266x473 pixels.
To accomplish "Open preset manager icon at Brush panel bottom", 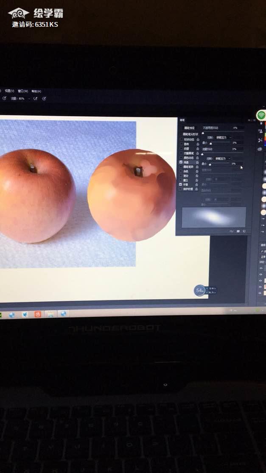I will [238, 231].
